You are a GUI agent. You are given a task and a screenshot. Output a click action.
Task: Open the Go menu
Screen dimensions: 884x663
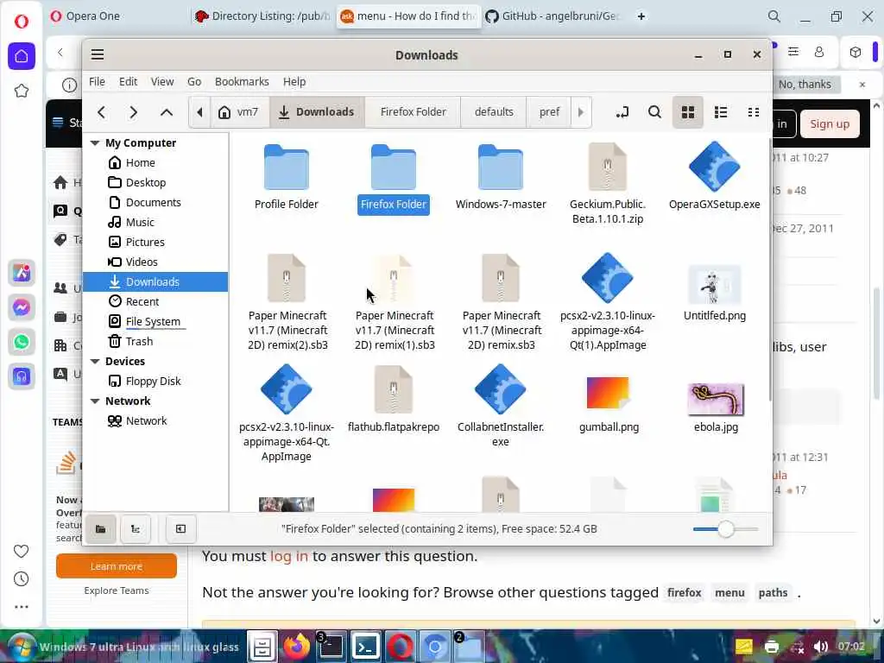(194, 82)
